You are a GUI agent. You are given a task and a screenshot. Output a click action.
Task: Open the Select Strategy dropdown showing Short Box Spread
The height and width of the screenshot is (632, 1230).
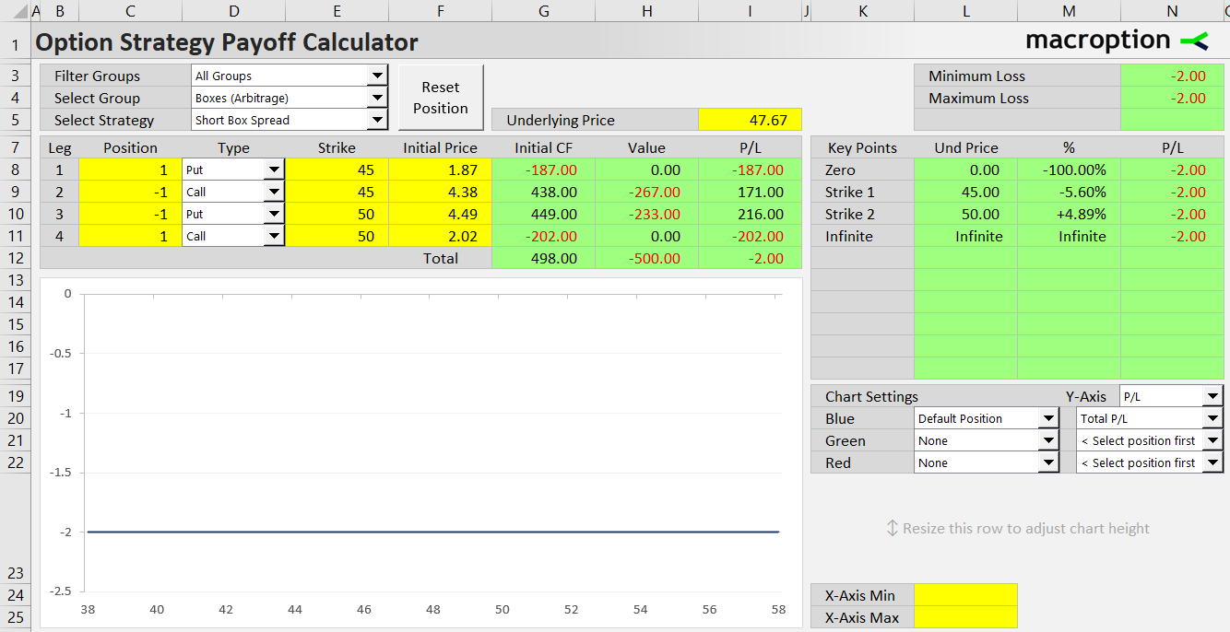click(377, 120)
